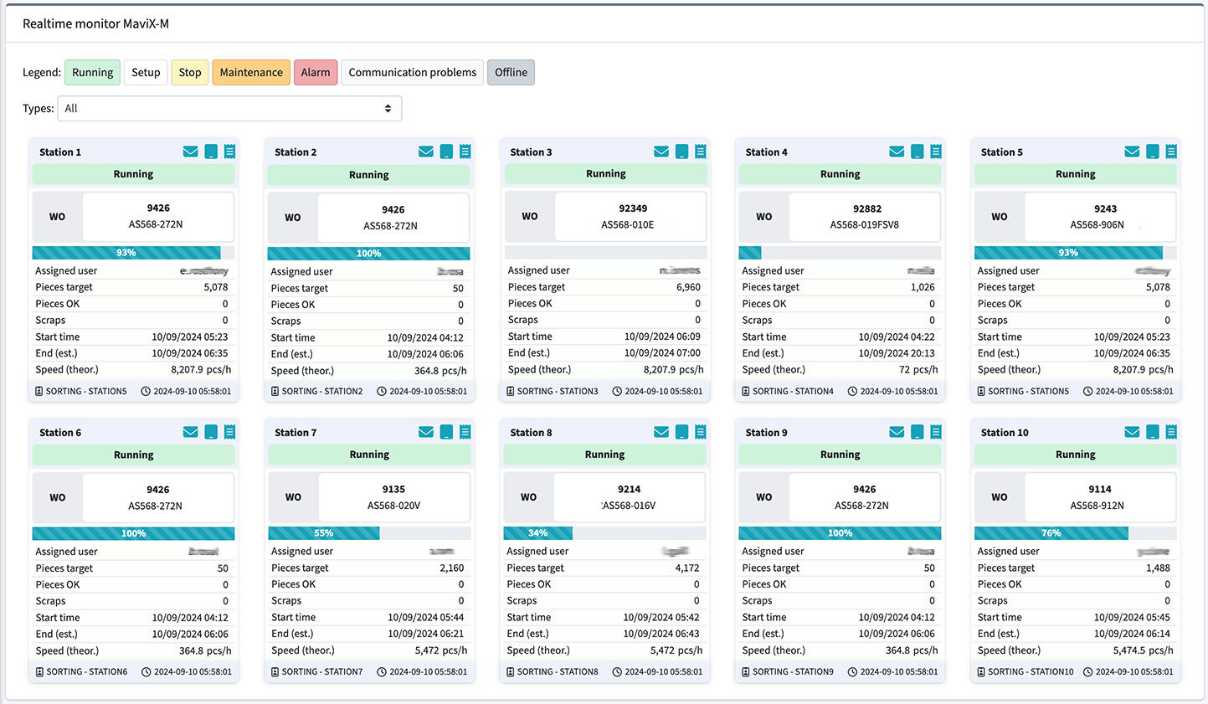The height and width of the screenshot is (704, 1208).
Task: Click the receipt list icon on Station 3
Action: 701,152
